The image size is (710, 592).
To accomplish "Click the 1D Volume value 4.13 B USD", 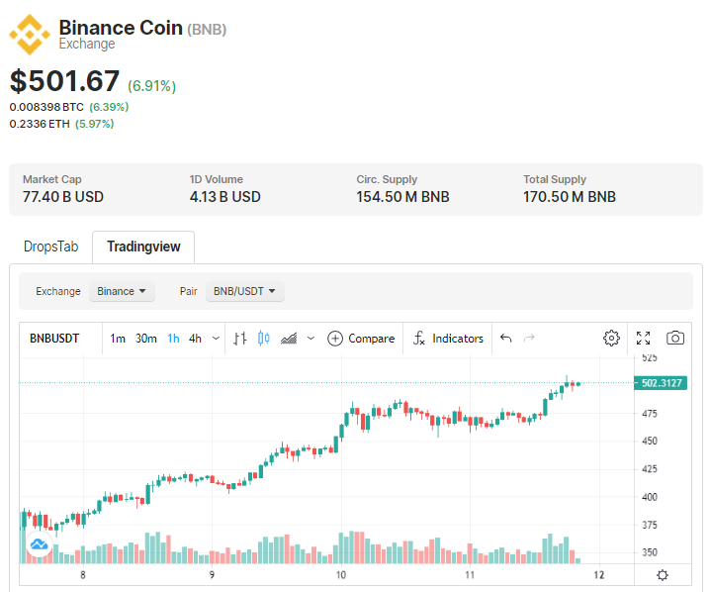I will (225, 197).
